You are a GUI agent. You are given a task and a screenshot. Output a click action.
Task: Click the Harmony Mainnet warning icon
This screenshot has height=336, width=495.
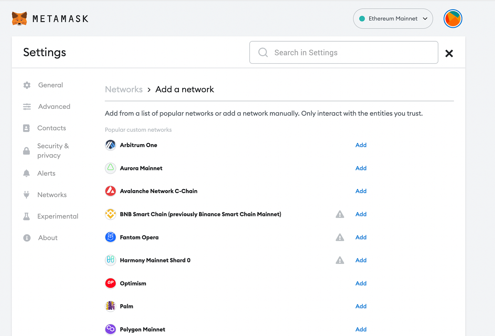coord(340,260)
